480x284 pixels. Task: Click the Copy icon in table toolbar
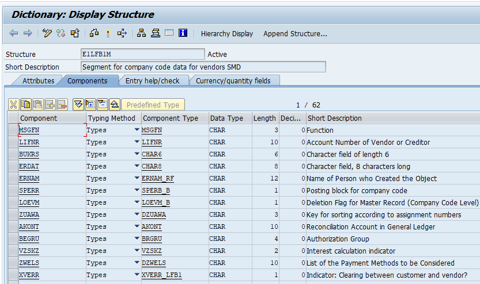(x=26, y=105)
